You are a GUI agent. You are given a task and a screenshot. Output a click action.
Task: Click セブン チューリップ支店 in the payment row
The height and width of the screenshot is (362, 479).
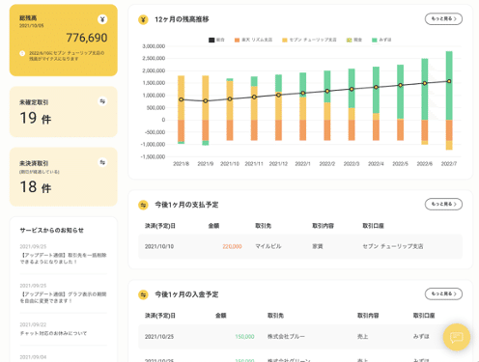pyautogui.click(x=393, y=246)
